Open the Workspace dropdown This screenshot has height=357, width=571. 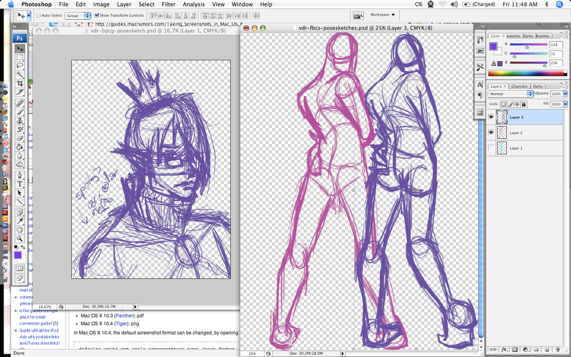[x=383, y=15]
